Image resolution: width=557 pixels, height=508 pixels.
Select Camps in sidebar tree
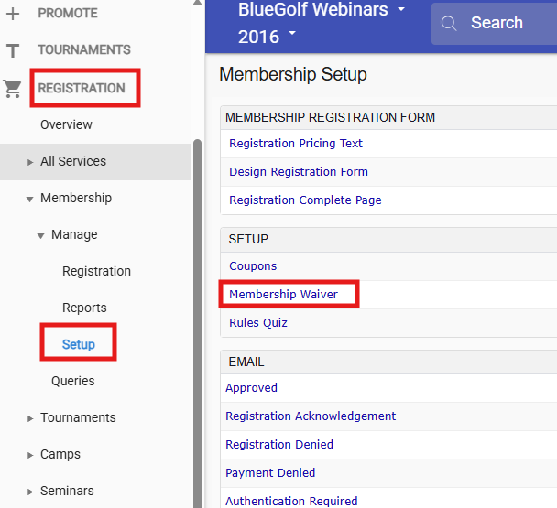60,454
